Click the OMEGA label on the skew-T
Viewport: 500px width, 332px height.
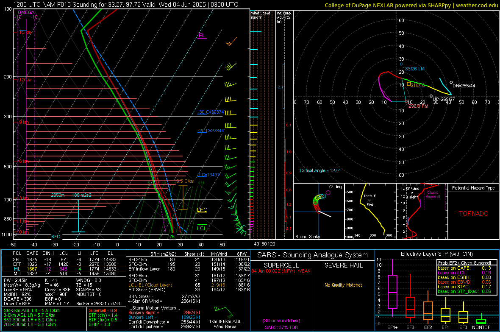pyautogui.click(x=26, y=12)
